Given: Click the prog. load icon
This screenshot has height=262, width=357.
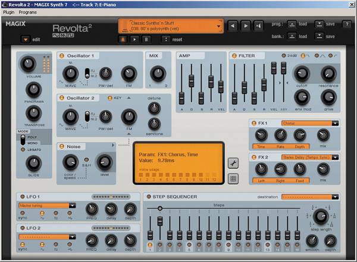Looking at the screenshot, I should (x=292, y=24).
